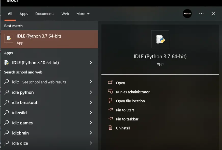Screen dimensions: 222x150
Task: Select the idle dice search suggestion
Action: (x=49, y=143)
